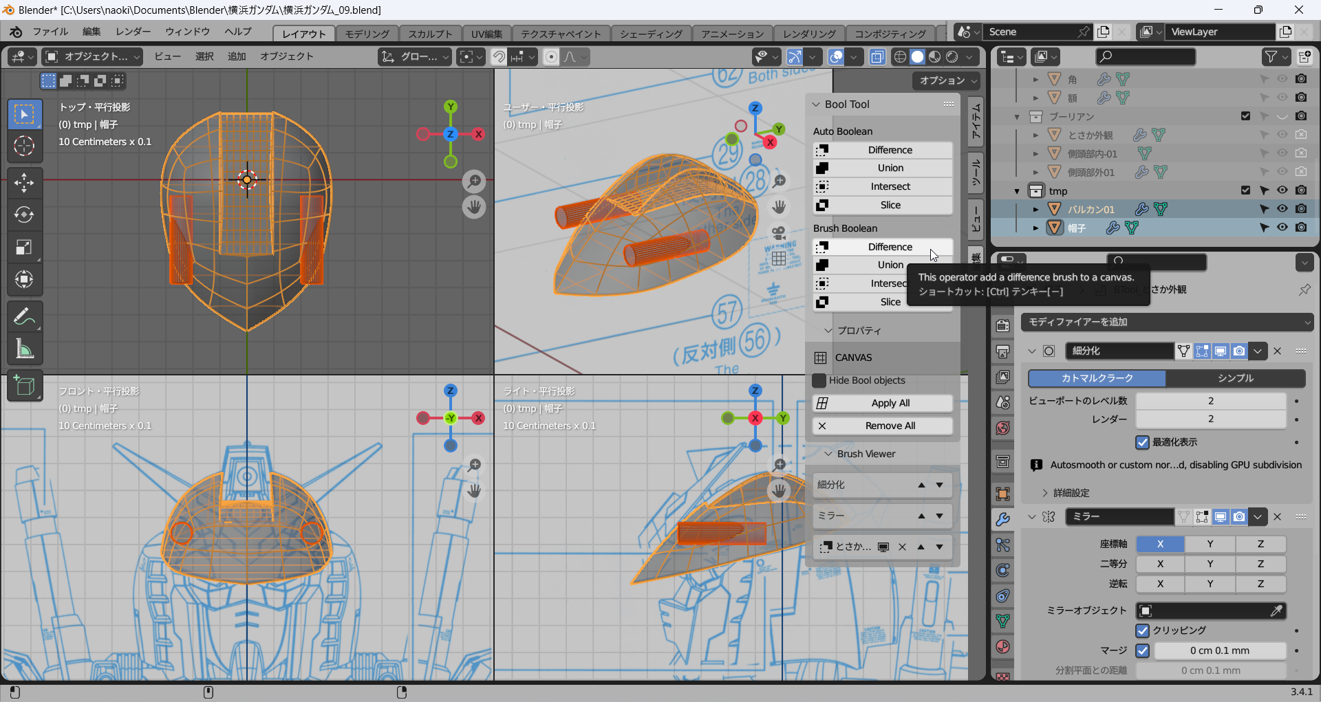Hide the 帽子 object with eye icon
The width and height of the screenshot is (1321, 702).
click(1282, 228)
